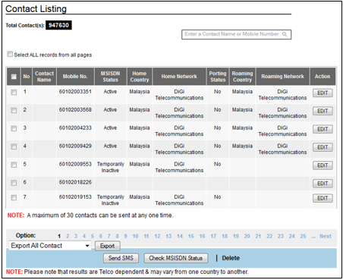Click the Contact Name column header
The height and width of the screenshot is (280, 343).
44,77
